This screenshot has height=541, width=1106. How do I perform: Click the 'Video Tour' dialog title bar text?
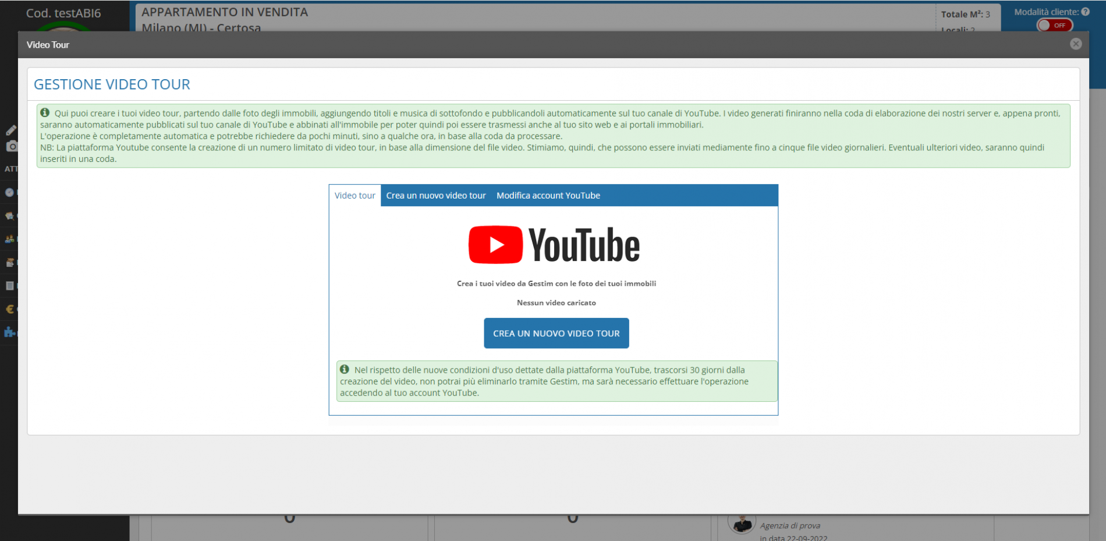[x=48, y=45]
